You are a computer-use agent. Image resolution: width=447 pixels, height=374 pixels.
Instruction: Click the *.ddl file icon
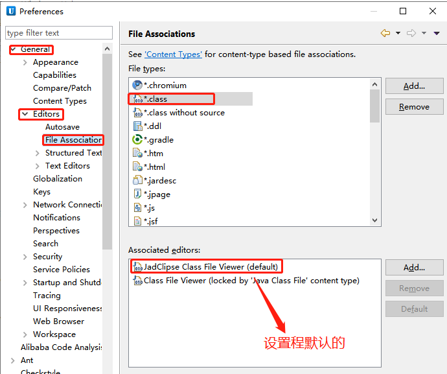[138, 126]
